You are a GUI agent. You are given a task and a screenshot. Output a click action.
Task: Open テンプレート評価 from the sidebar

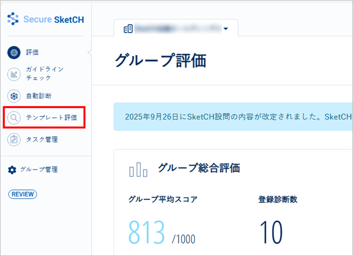51,118
